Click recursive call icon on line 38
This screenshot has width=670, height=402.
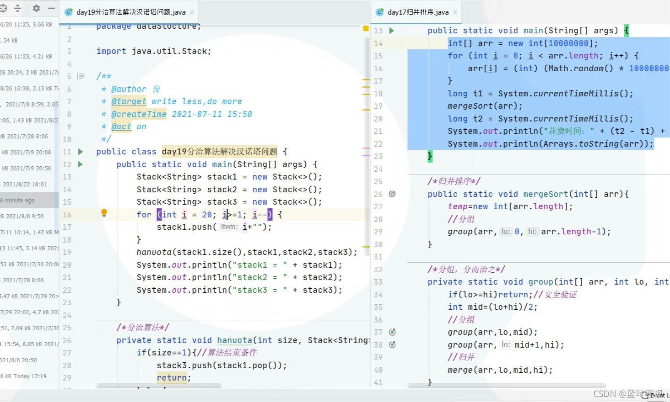[x=392, y=344]
